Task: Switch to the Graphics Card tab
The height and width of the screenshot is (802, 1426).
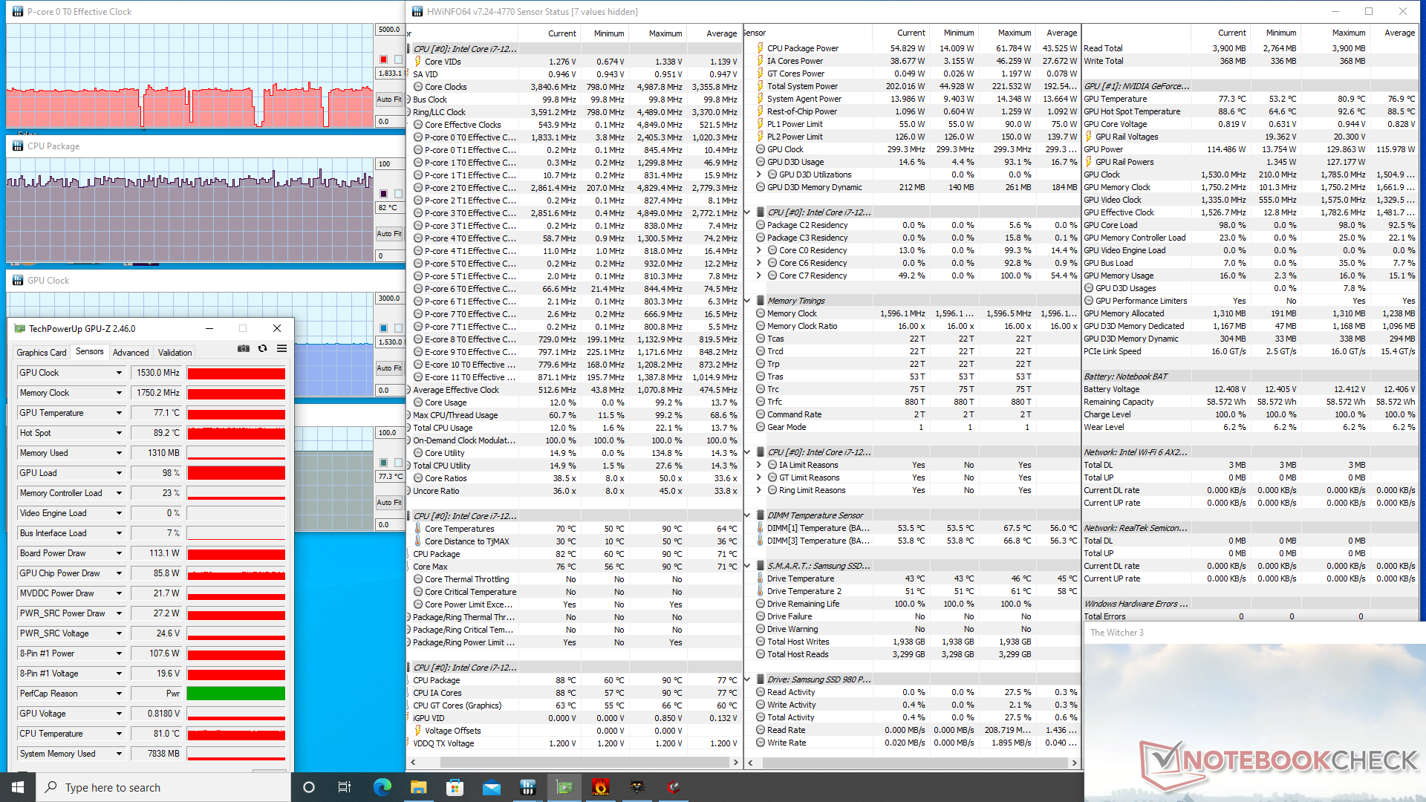Action: coord(42,353)
